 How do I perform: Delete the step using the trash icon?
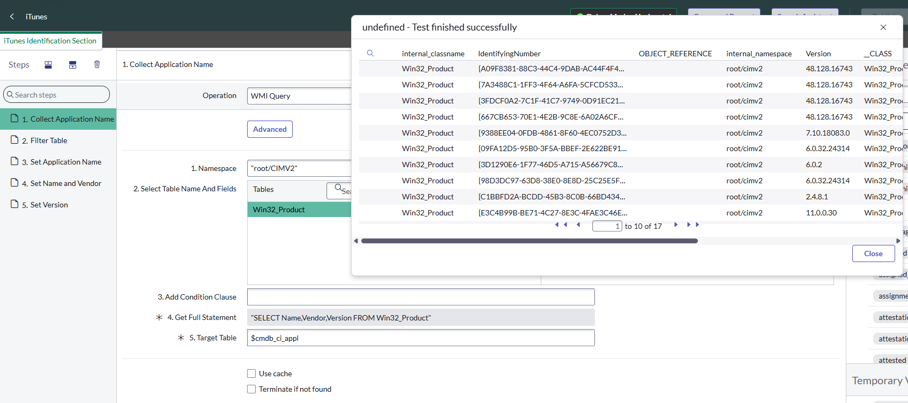(x=97, y=64)
